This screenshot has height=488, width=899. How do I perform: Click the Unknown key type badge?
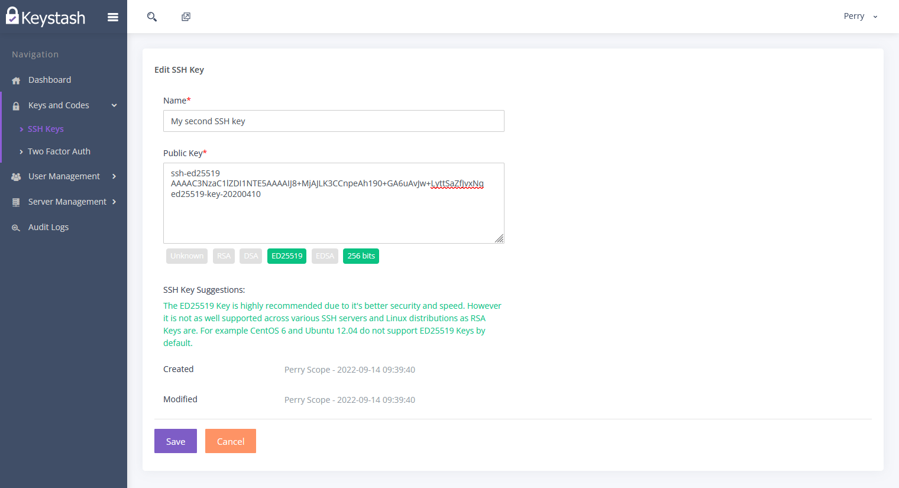(x=187, y=256)
